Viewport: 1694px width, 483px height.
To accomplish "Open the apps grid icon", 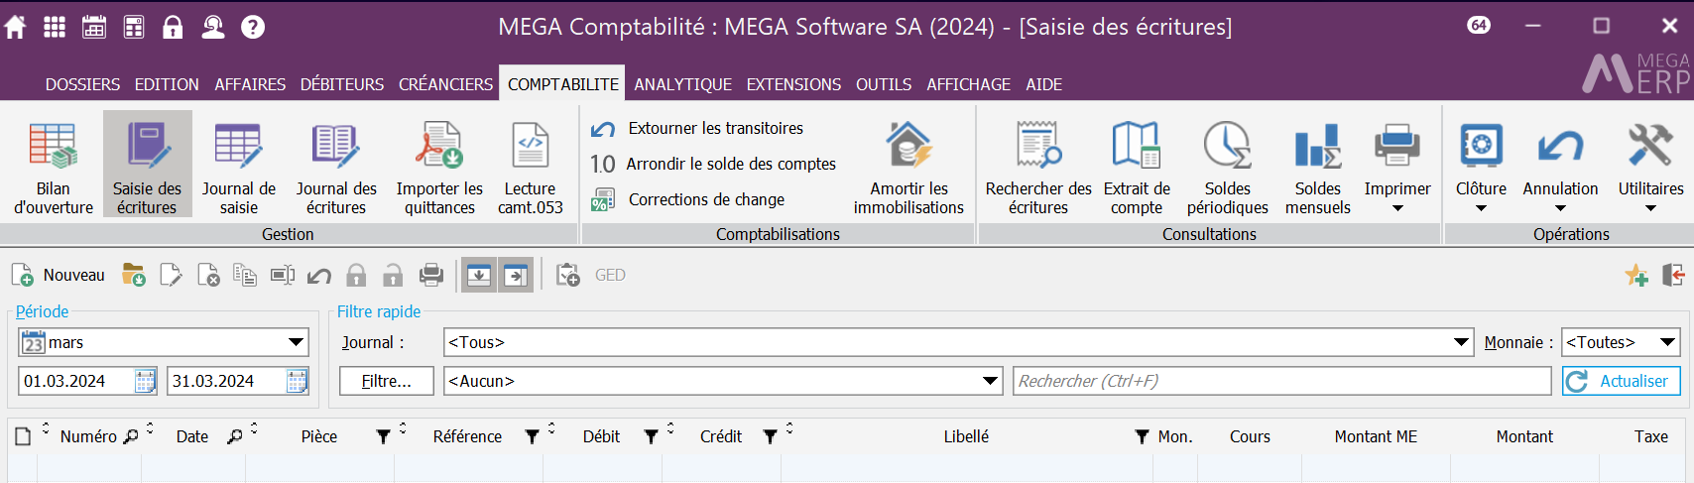I will tap(55, 27).
